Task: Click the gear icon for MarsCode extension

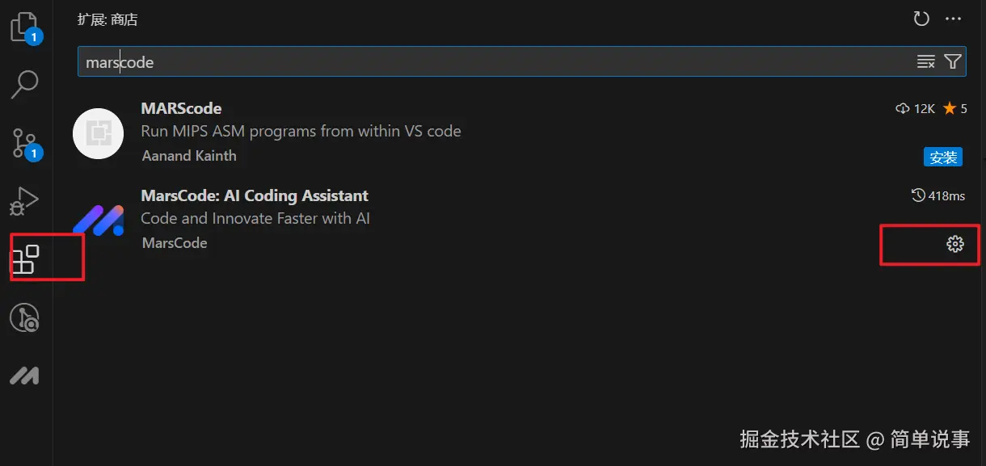Action: [954, 243]
